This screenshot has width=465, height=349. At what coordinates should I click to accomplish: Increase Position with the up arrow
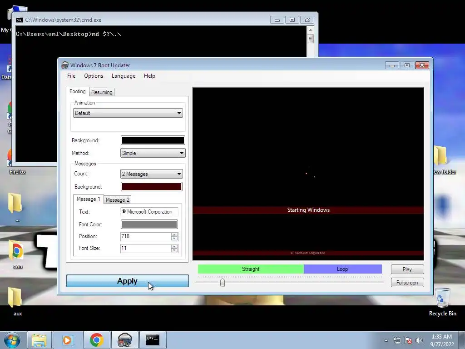(x=174, y=235)
